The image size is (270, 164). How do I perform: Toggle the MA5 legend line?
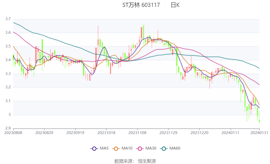99,148
